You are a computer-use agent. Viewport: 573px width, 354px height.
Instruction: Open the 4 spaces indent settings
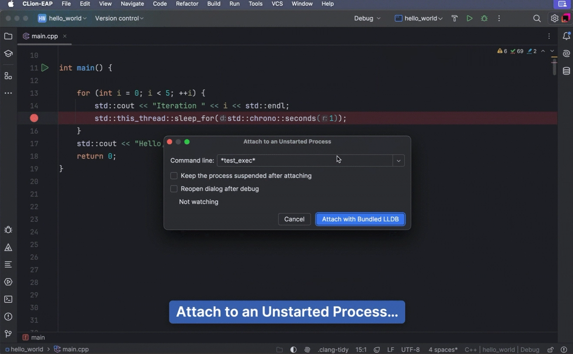443,350
